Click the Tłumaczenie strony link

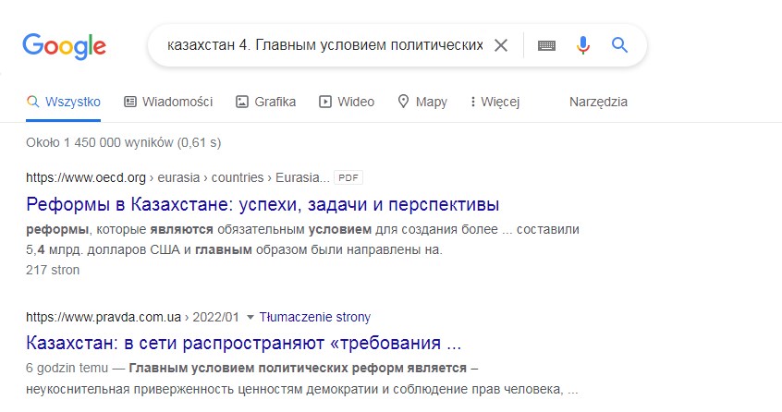pos(314,317)
